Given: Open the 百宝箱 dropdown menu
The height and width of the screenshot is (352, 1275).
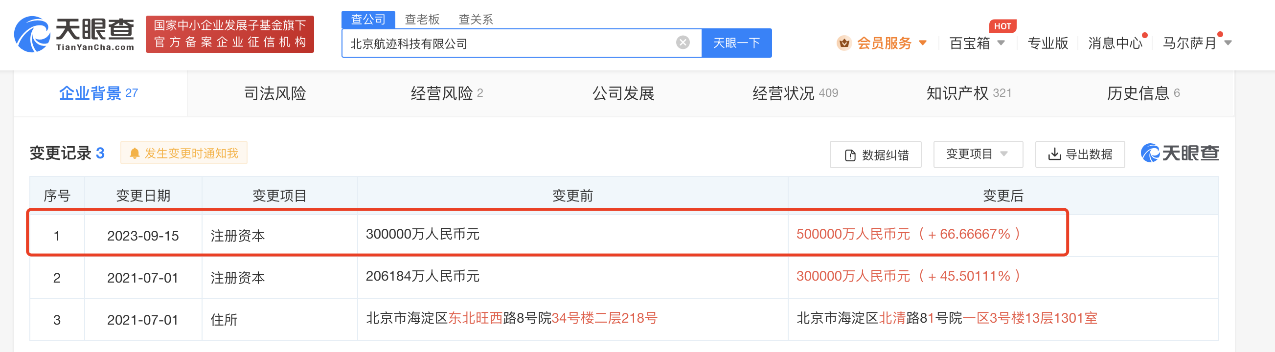Looking at the screenshot, I should 1001,43.
